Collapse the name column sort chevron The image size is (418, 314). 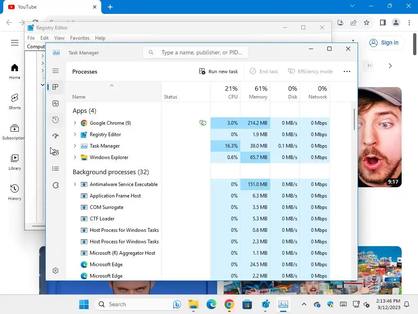click(x=112, y=85)
